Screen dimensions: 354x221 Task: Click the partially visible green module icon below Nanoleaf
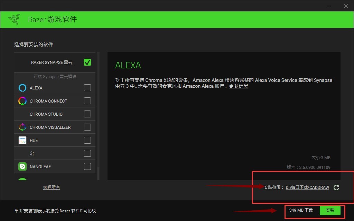coord(22,179)
